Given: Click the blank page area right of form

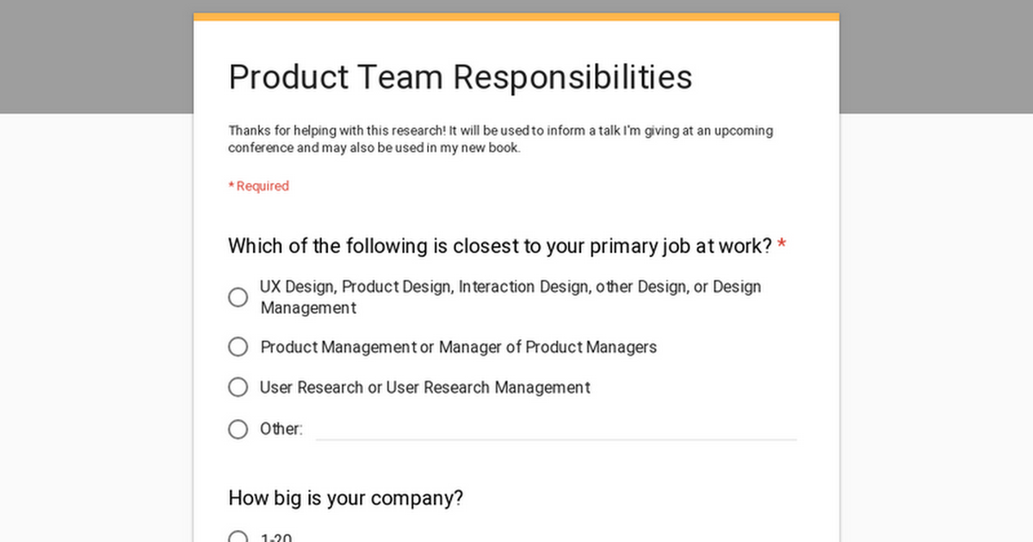Looking at the screenshot, I should pyautogui.click(x=936, y=327).
